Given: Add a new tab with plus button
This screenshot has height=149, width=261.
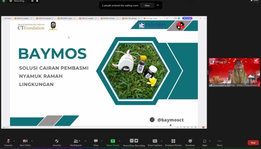Looking at the screenshot, I should click(167, 18).
